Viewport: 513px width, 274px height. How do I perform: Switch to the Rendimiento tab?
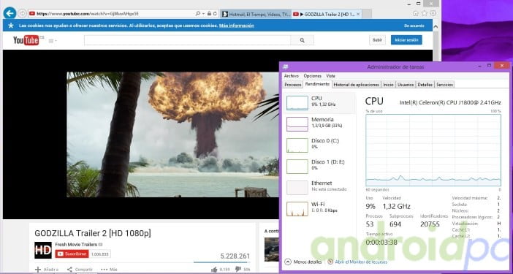point(317,84)
